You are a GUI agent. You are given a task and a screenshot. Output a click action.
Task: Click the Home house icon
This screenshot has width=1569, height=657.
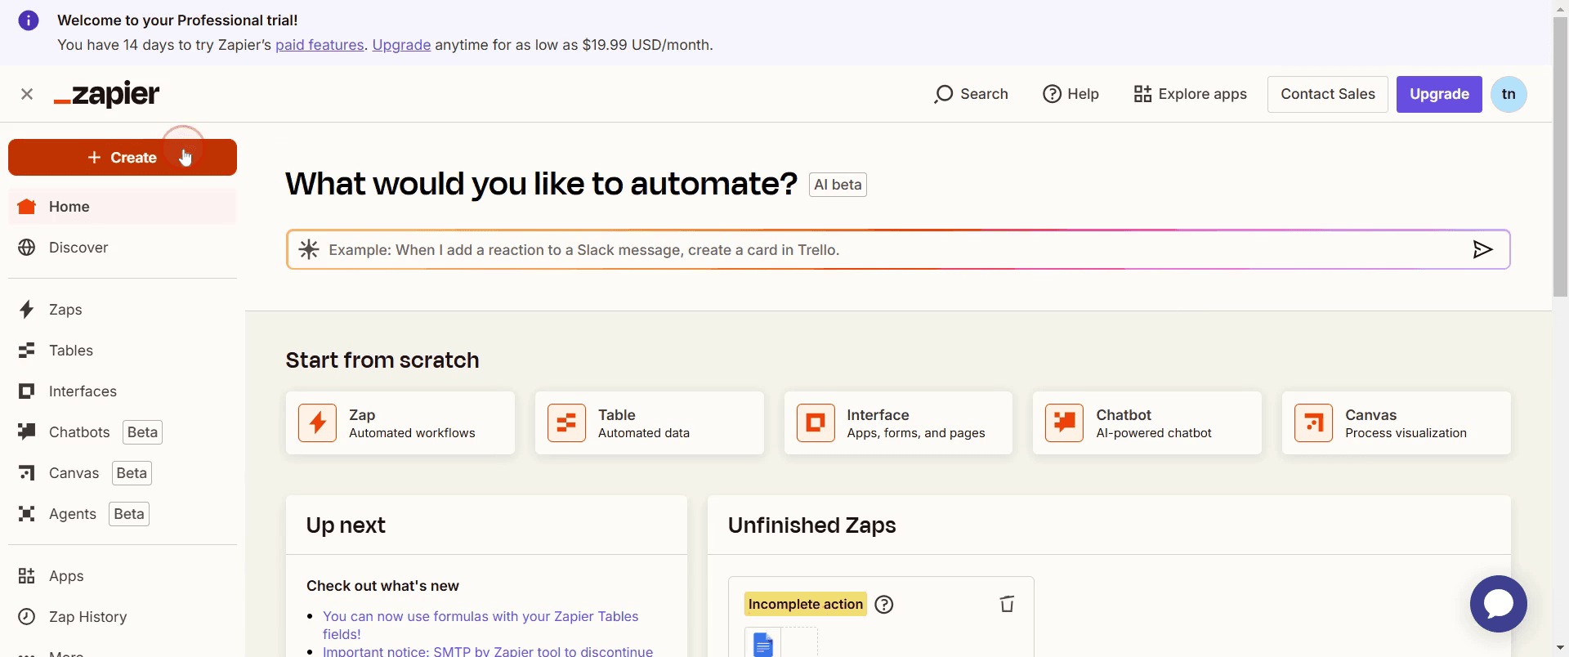click(27, 207)
